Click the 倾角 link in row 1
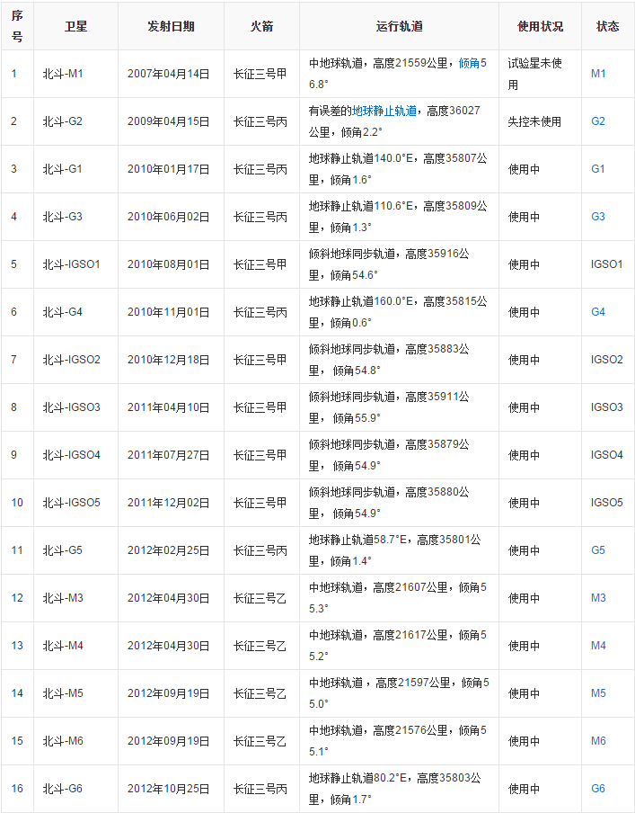Screen dimensions: 635x813 (x=469, y=63)
